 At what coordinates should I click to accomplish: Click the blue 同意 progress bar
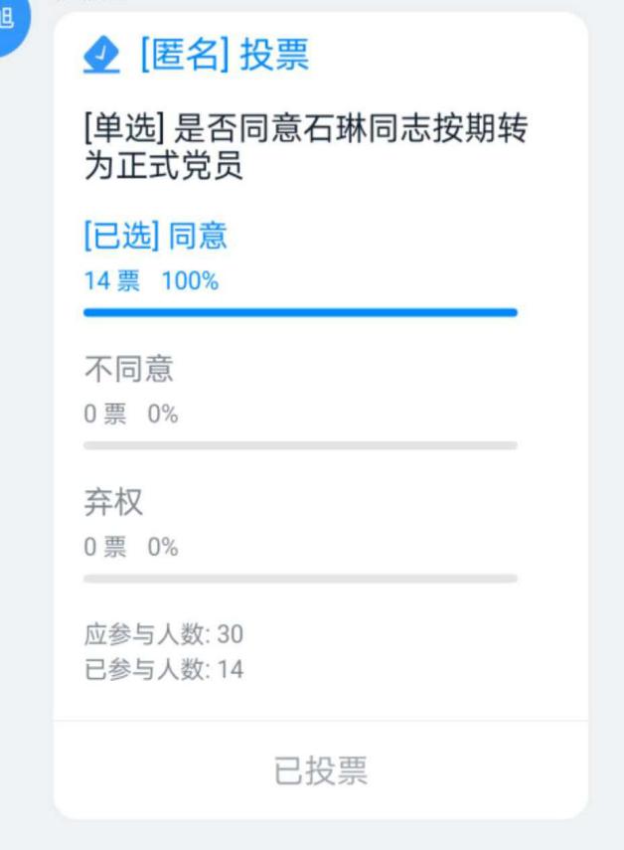point(301,312)
